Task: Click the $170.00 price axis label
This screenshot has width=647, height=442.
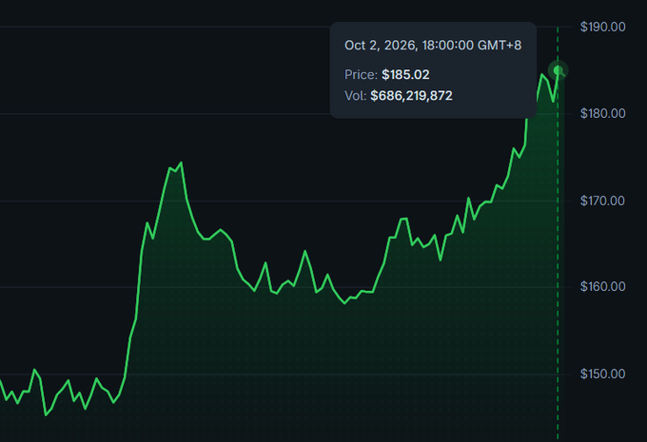Action: (602, 201)
